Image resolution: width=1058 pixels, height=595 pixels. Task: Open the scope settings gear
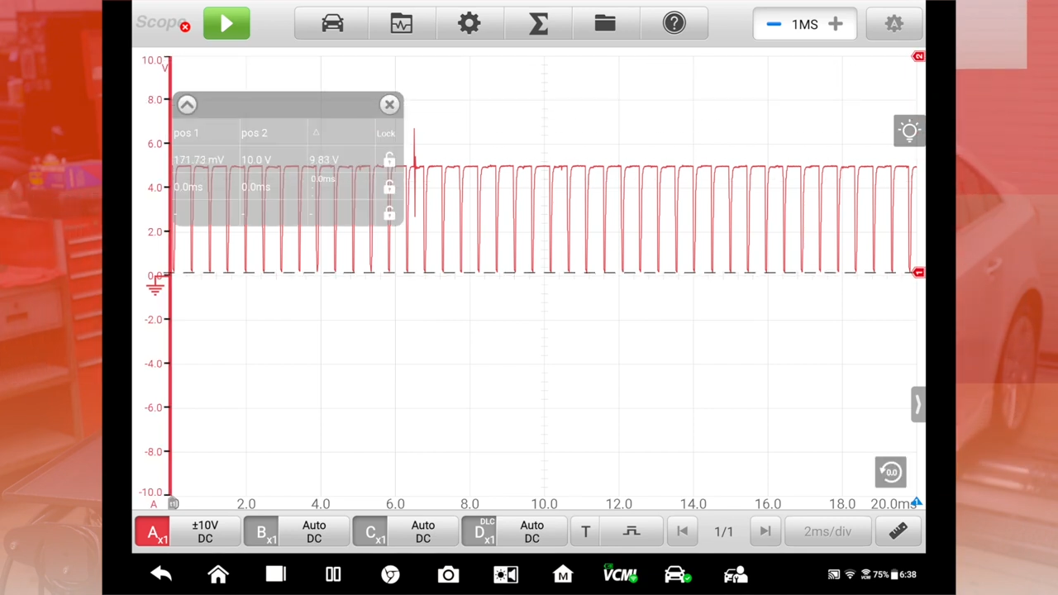point(469,22)
